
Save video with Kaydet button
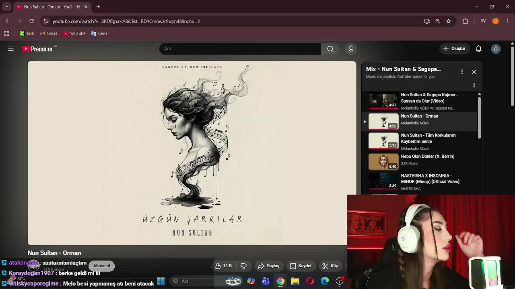coord(301,266)
